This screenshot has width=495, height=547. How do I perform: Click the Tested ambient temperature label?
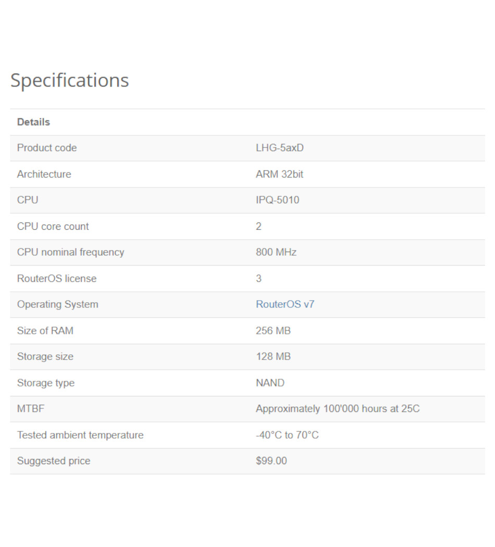click(x=80, y=434)
